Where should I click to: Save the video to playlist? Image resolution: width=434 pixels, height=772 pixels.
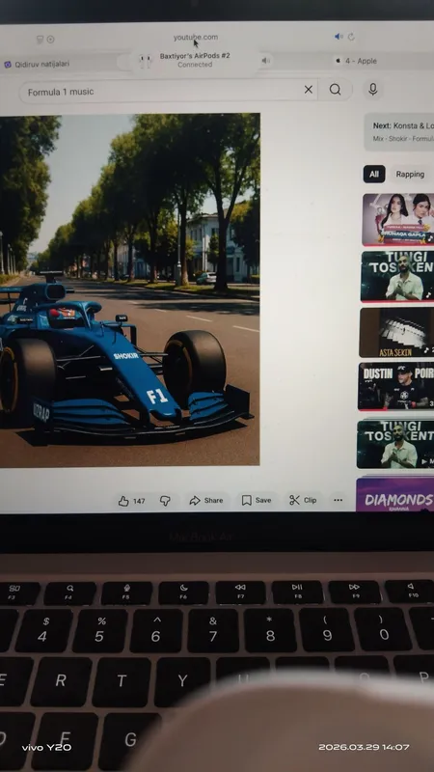point(257,500)
